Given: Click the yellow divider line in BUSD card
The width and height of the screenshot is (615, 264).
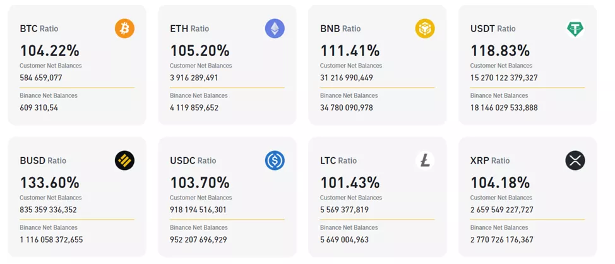Looking at the screenshot, I should [77, 220].
